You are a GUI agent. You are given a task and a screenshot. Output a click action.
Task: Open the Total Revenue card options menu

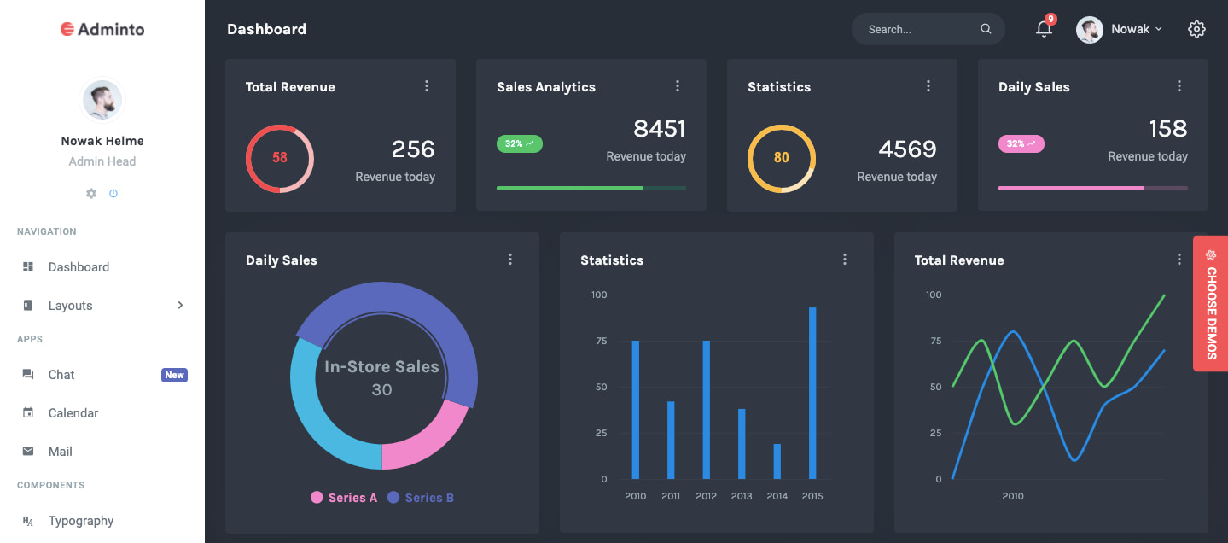[427, 85]
